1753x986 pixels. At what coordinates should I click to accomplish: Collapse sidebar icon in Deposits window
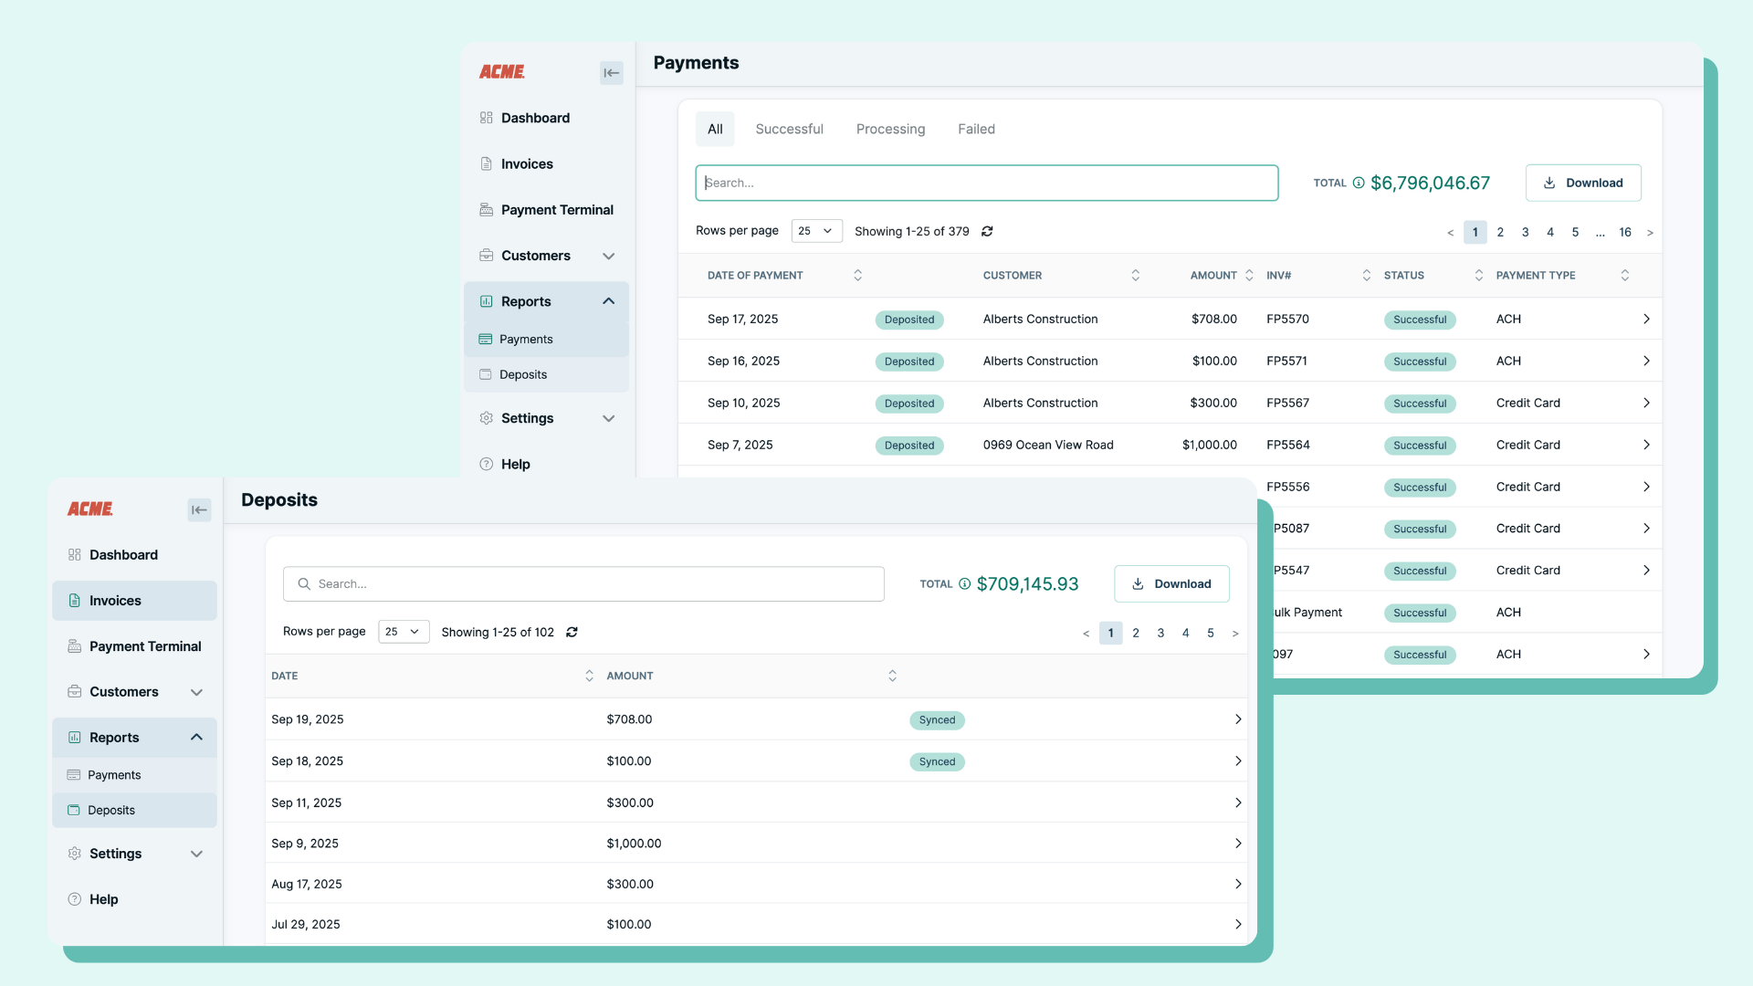click(x=199, y=509)
